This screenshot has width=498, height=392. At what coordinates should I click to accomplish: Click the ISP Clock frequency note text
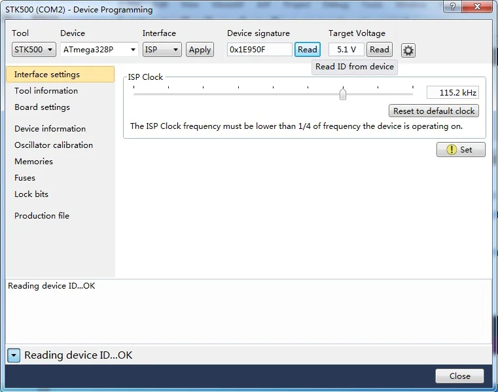[x=296, y=126]
